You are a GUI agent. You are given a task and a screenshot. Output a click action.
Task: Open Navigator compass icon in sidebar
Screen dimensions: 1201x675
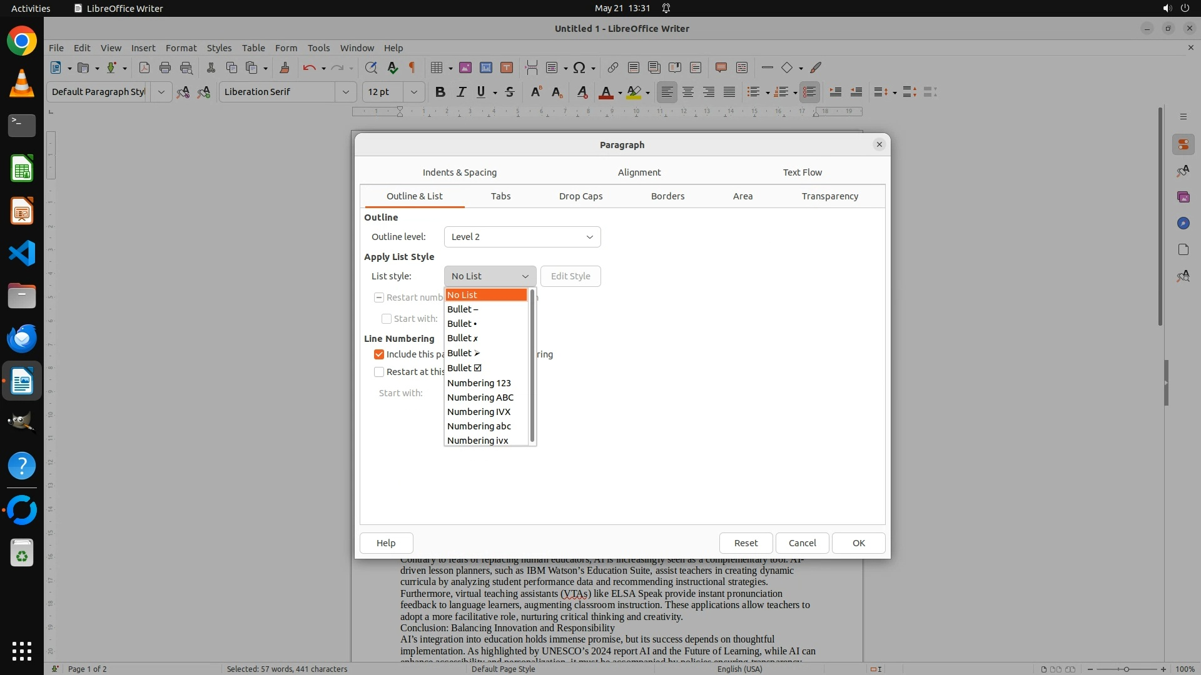tap(1183, 223)
